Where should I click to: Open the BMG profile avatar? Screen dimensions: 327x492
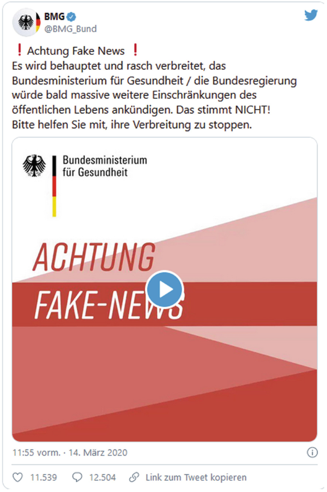[26, 22]
